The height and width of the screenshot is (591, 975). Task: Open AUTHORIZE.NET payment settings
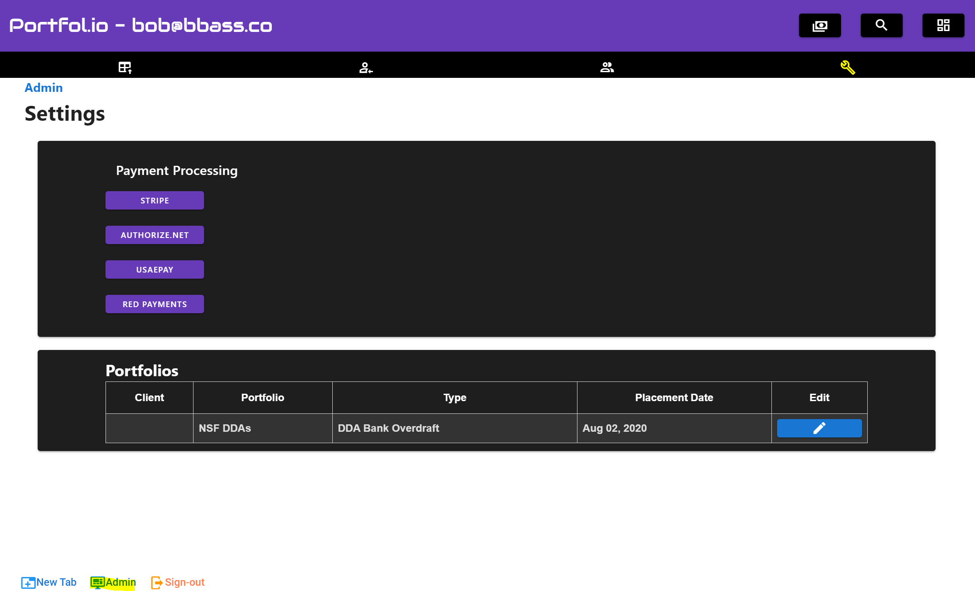(x=155, y=235)
